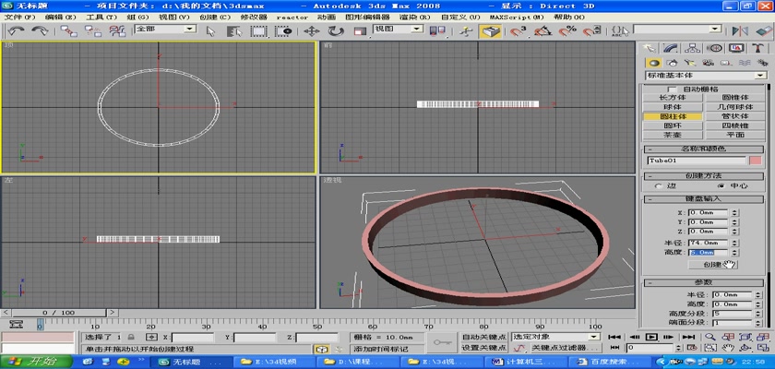Choose the 茶壶 teapot primitive button

click(x=673, y=135)
